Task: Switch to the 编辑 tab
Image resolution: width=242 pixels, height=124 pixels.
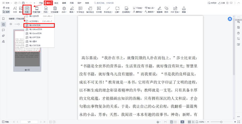Action: pos(64,3)
